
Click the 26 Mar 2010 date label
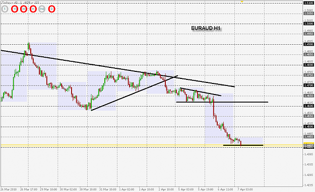pos(9,189)
